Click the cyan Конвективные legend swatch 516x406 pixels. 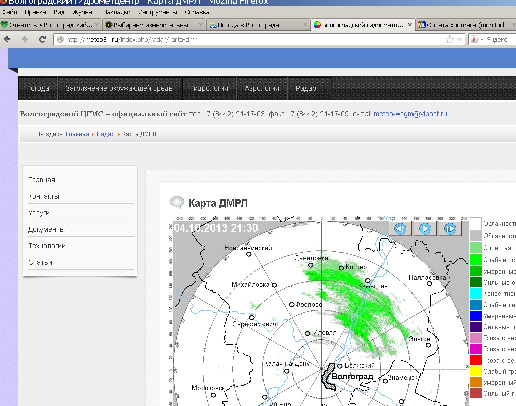tap(476, 293)
